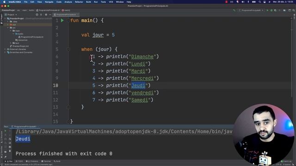Open the Build menu
The height and width of the screenshot is (166, 296).
click(x=88, y=2)
